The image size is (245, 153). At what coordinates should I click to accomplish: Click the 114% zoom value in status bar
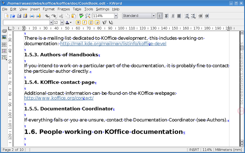(x=207, y=150)
